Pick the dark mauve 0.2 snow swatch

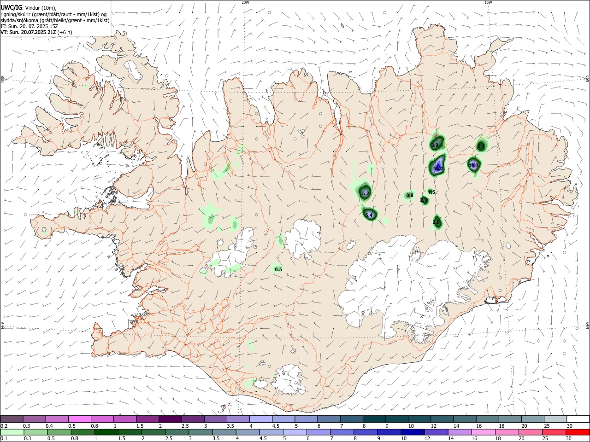(12, 419)
